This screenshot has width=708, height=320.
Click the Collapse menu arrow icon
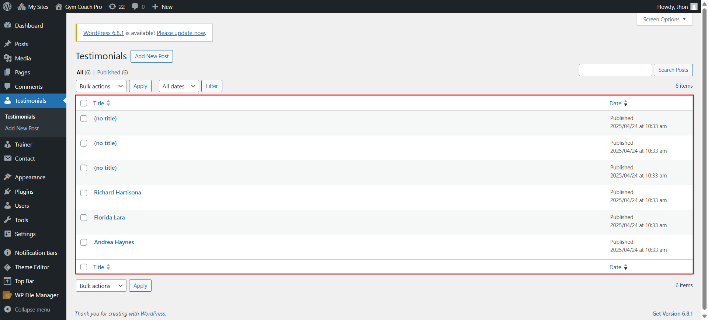click(7, 309)
